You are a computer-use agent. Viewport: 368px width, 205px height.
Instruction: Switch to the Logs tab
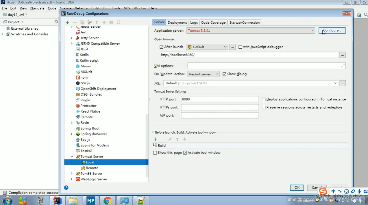pyautogui.click(x=194, y=22)
